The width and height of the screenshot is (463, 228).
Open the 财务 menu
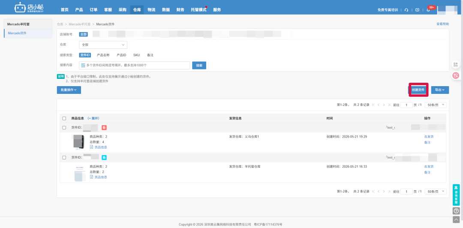point(180,10)
